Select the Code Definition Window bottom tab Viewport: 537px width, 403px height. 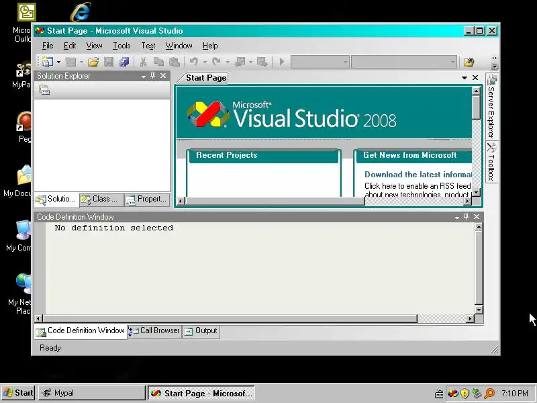pyautogui.click(x=81, y=331)
